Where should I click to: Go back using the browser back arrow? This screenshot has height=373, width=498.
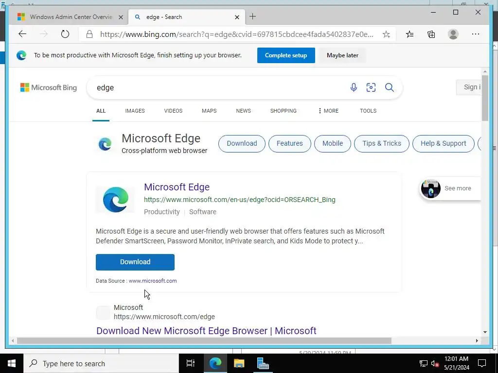(x=22, y=34)
